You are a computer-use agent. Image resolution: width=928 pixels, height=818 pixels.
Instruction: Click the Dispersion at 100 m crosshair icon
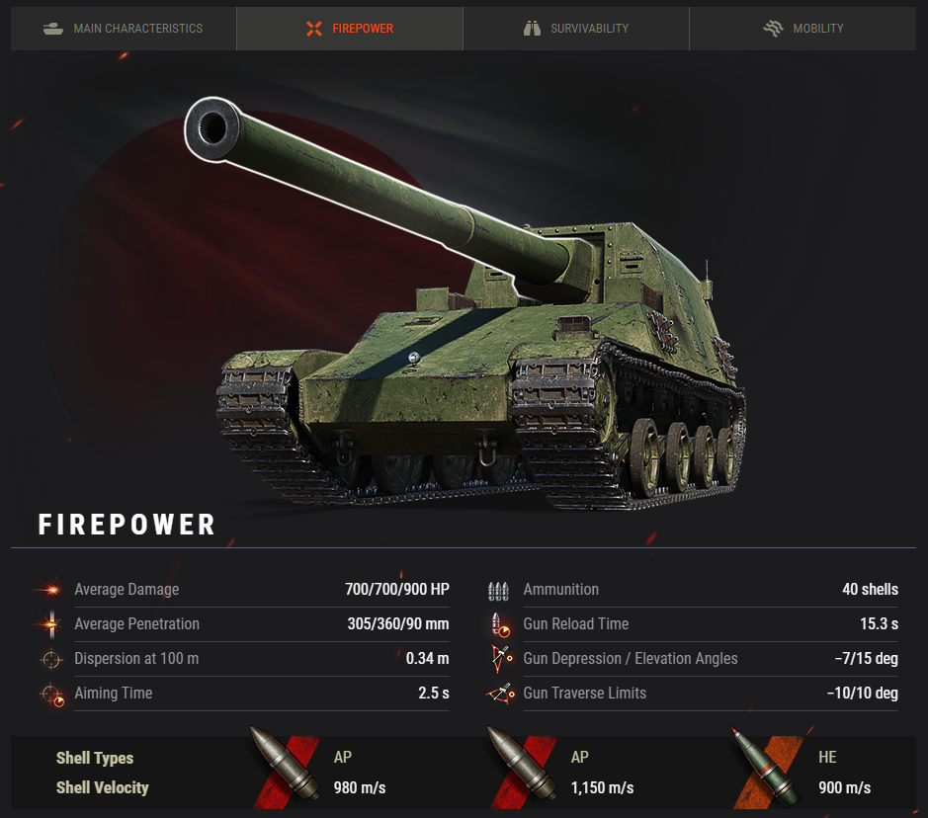click(x=51, y=659)
